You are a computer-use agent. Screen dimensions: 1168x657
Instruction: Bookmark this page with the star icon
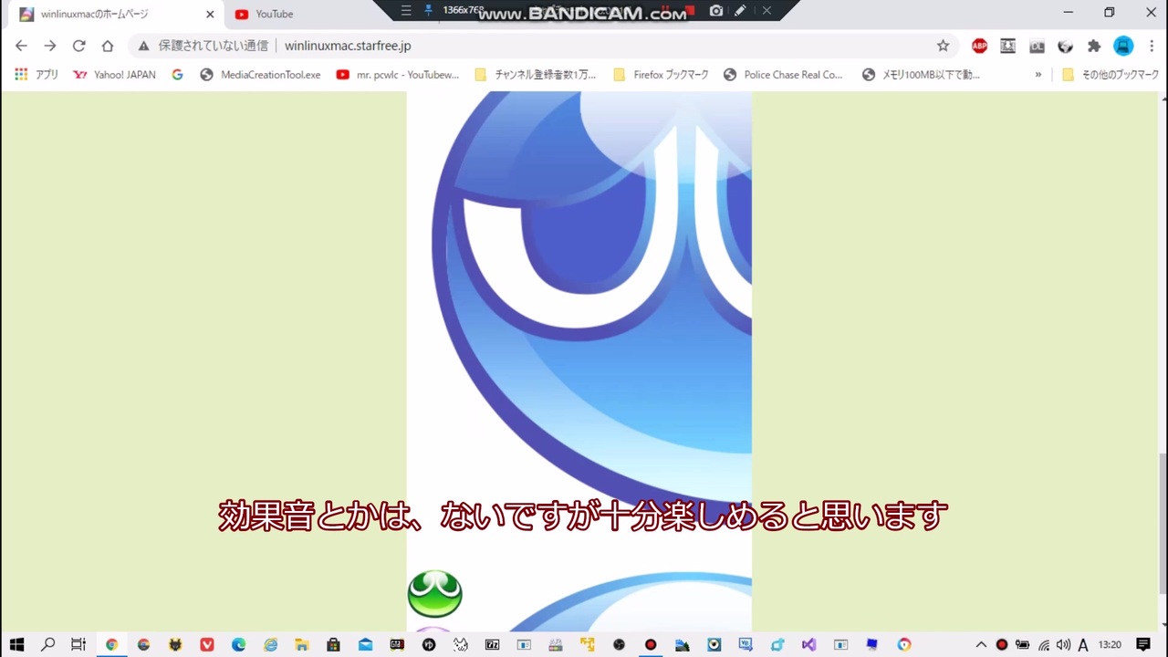(x=943, y=46)
